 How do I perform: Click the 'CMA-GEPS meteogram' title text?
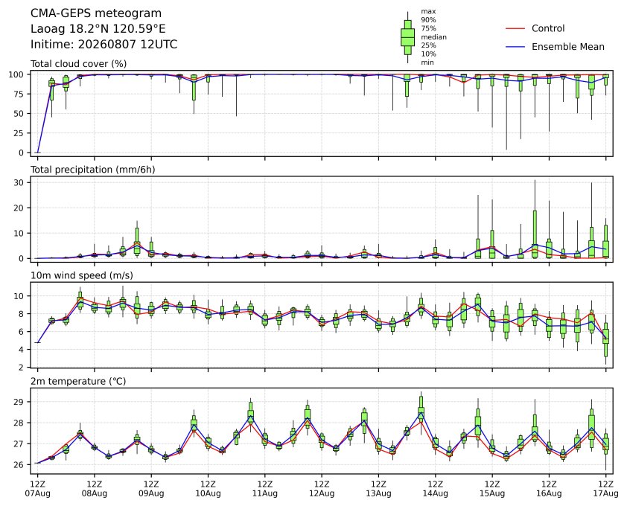(x=96, y=13)
